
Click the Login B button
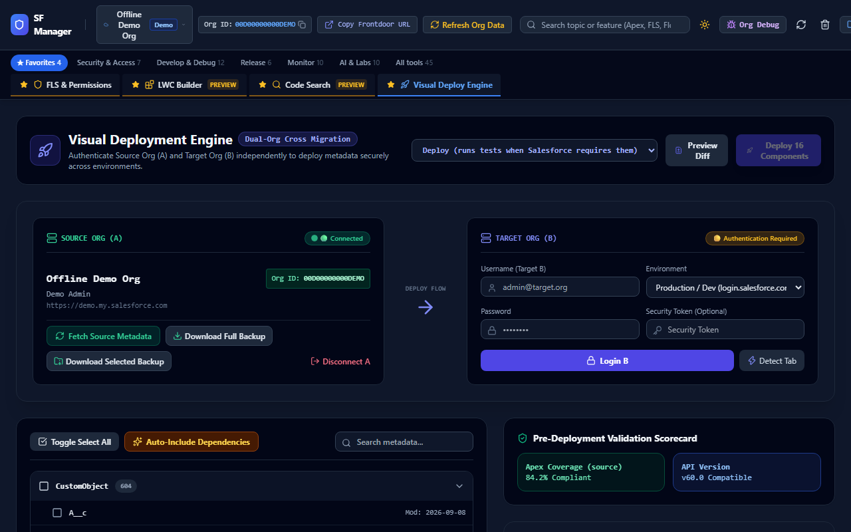(607, 360)
